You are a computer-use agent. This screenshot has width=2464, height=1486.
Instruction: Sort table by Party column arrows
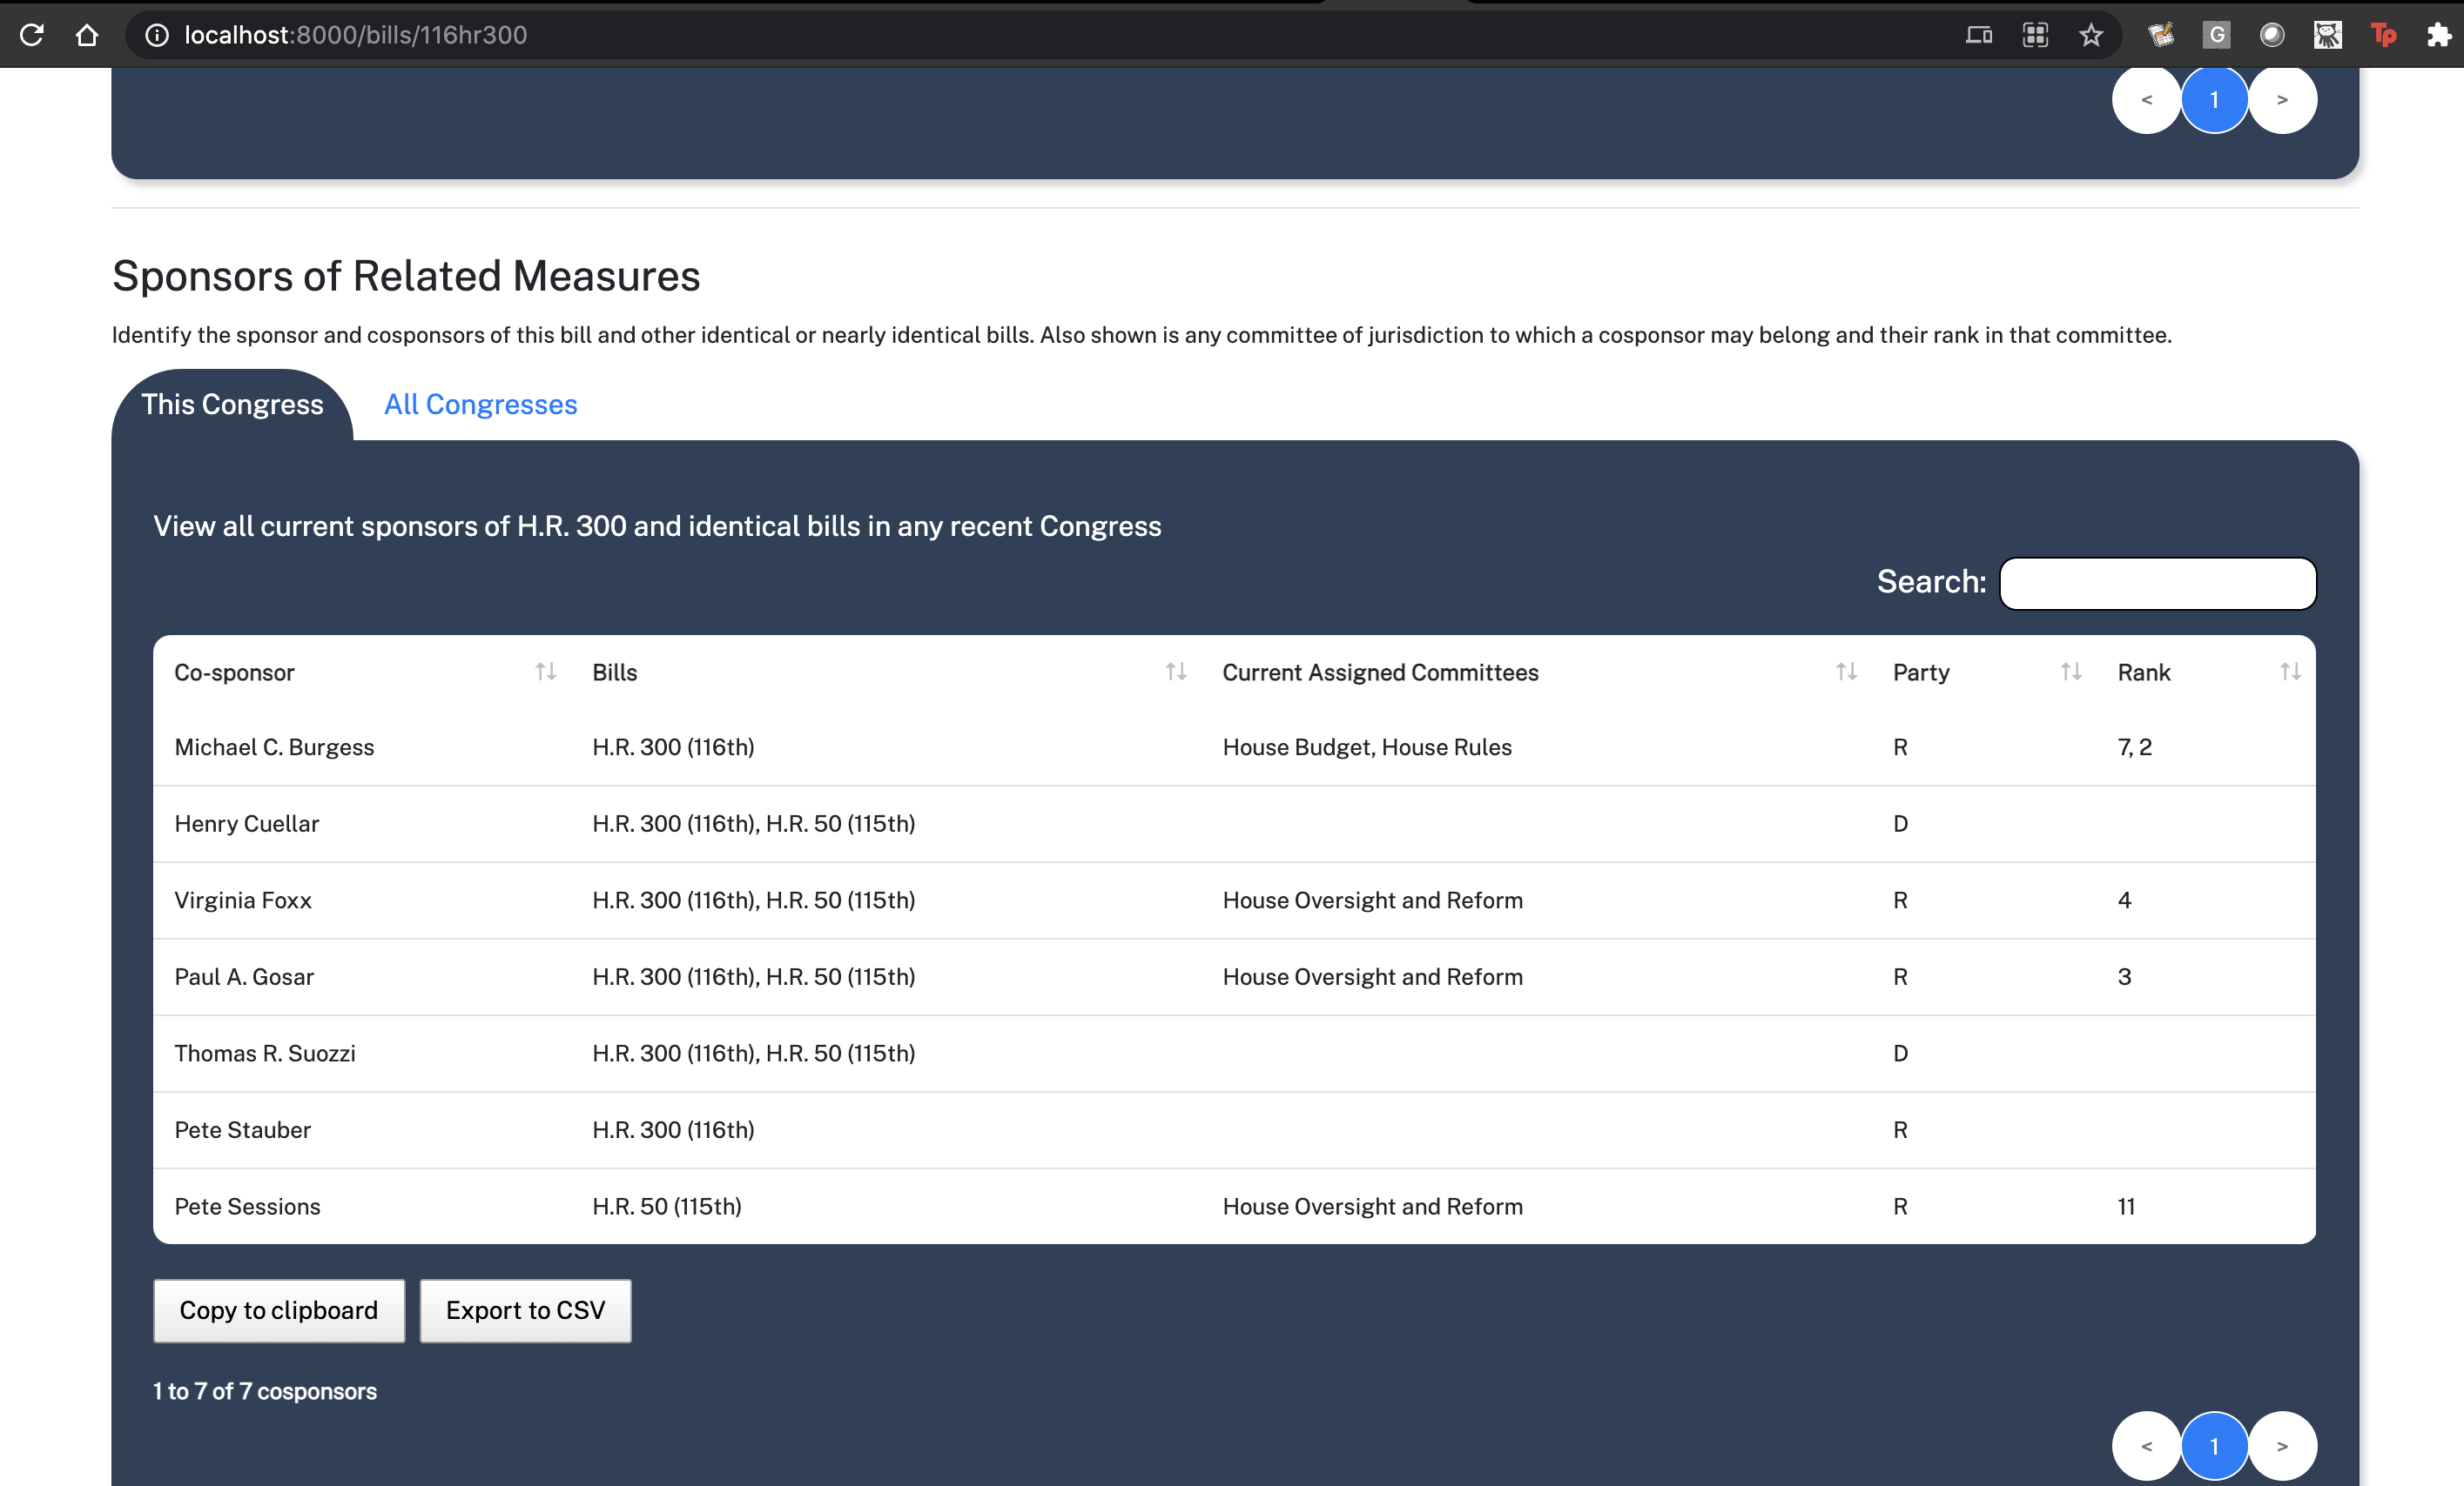pyautogui.click(x=2071, y=672)
